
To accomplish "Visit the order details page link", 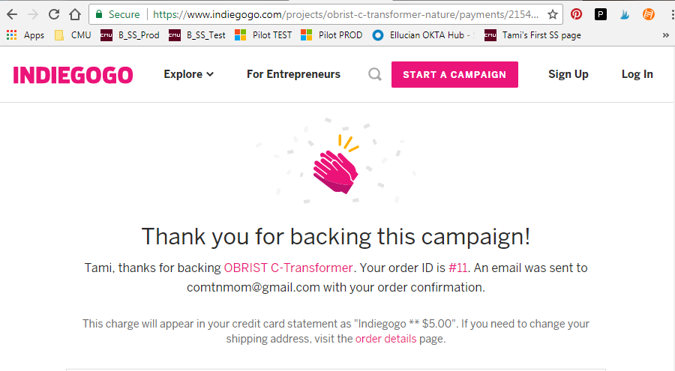I will [x=385, y=339].
